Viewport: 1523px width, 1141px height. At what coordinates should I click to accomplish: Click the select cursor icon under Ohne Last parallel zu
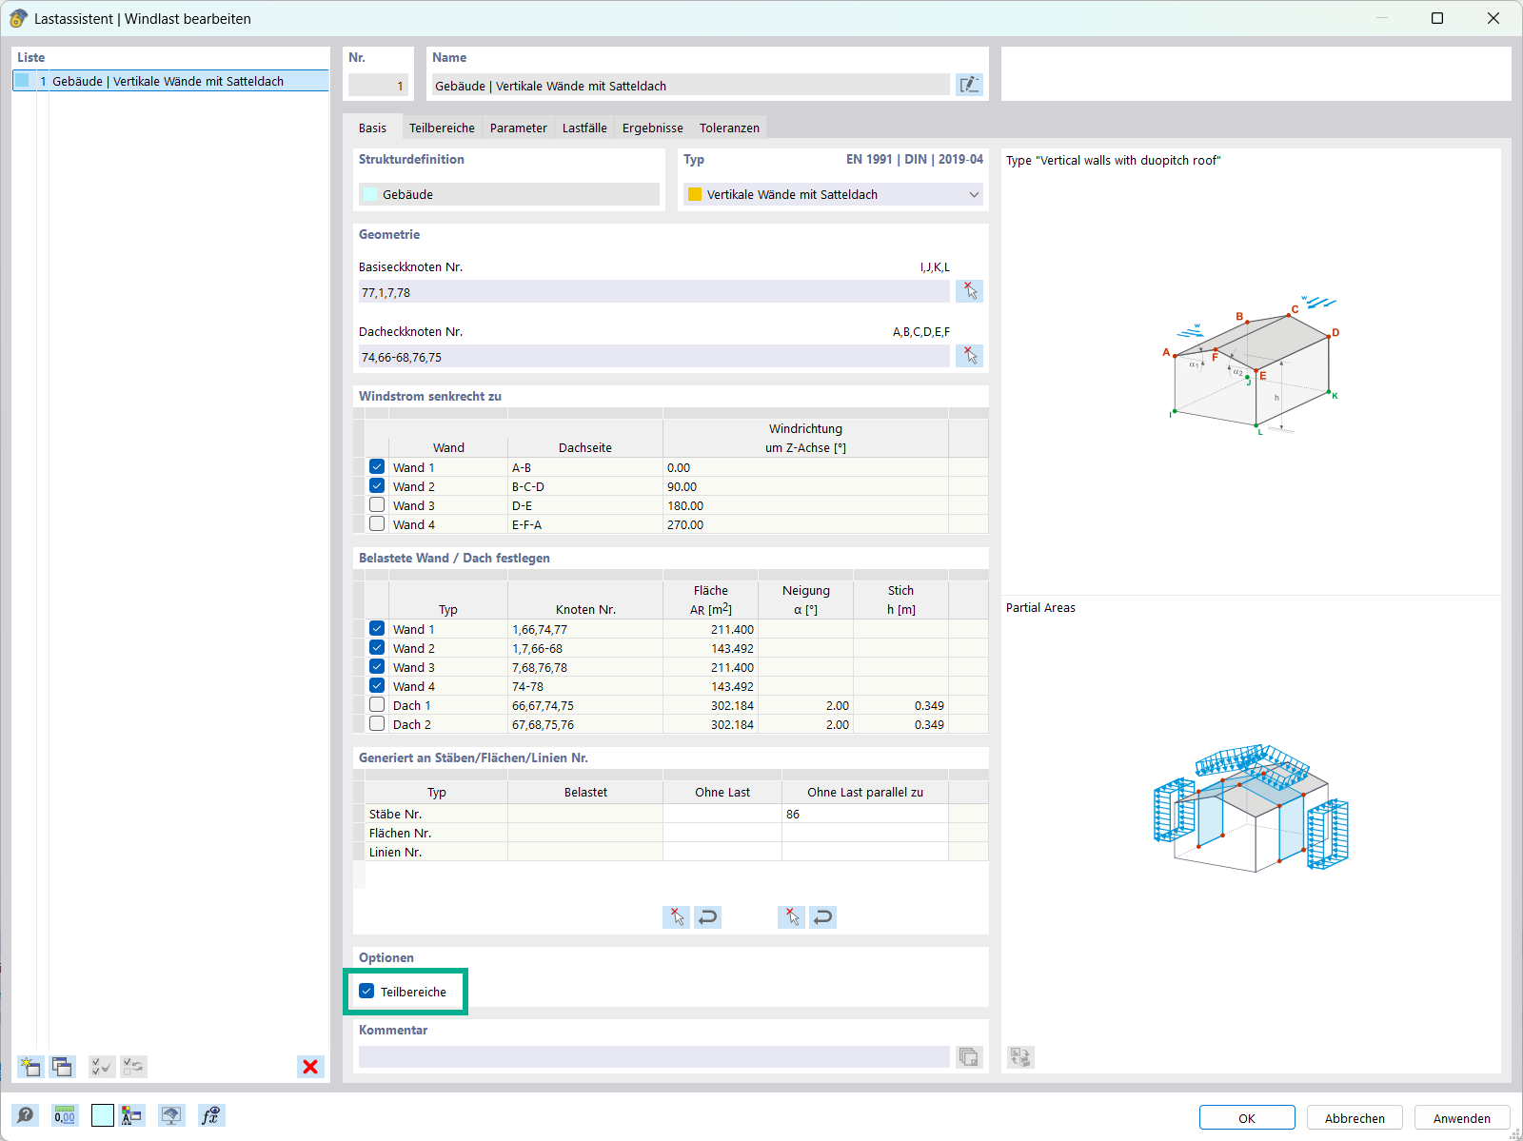pos(791,916)
